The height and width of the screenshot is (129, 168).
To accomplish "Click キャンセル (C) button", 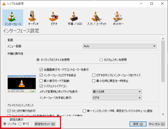I will tap(157, 124).
